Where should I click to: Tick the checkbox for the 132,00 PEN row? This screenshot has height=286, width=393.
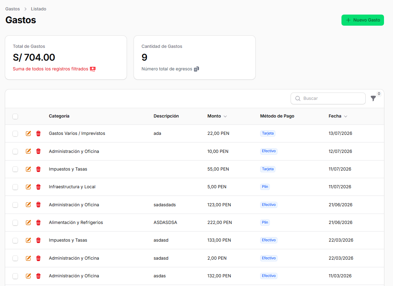point(15,276)
